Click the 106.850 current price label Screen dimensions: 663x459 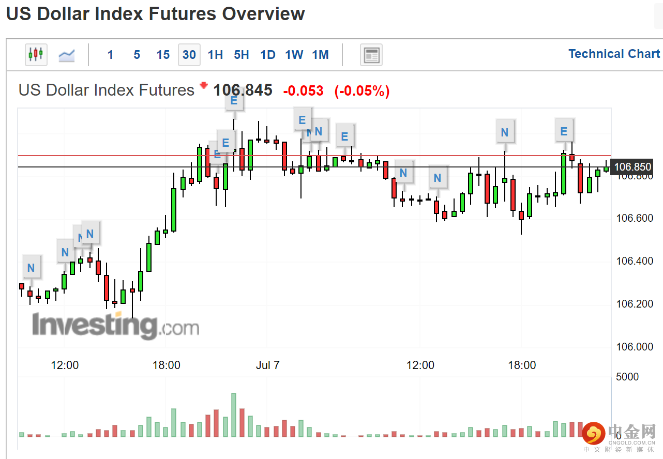pyautogui.click(x=632, y=167)
